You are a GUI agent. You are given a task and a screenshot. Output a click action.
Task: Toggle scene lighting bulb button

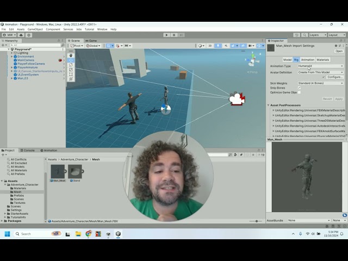point(218,46)
